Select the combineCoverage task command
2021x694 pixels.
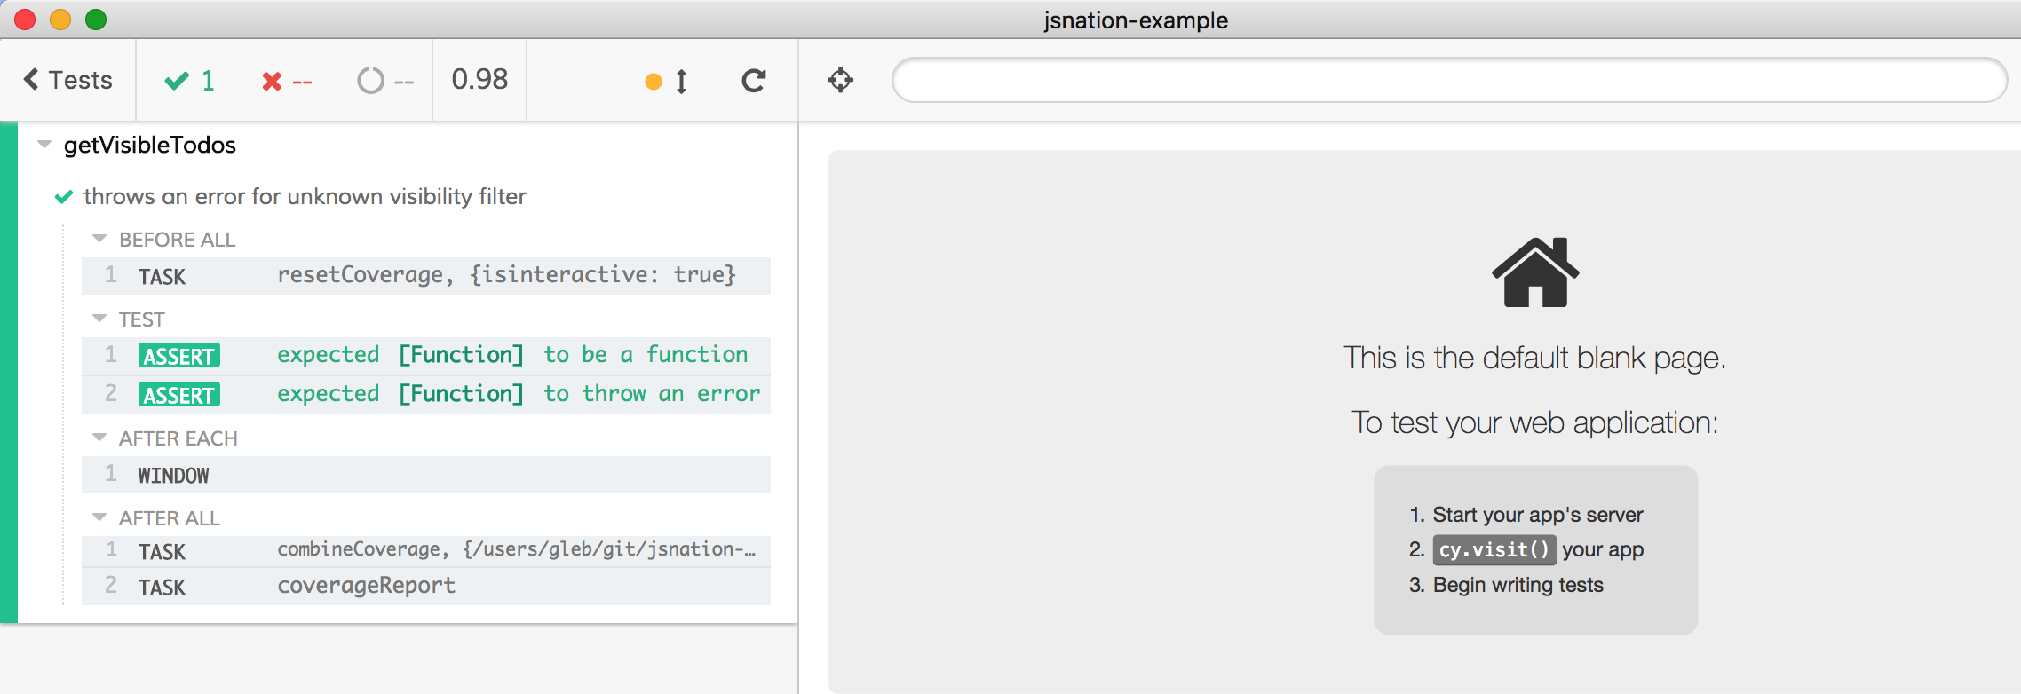tap(426, 551)
